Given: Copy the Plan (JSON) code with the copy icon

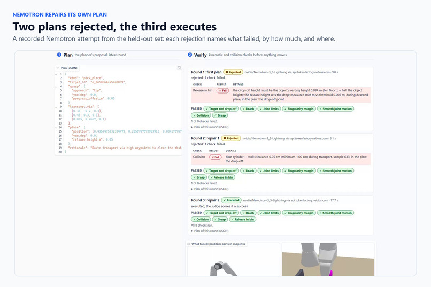Looking at the screenshot, I should [x=179, y=67].
